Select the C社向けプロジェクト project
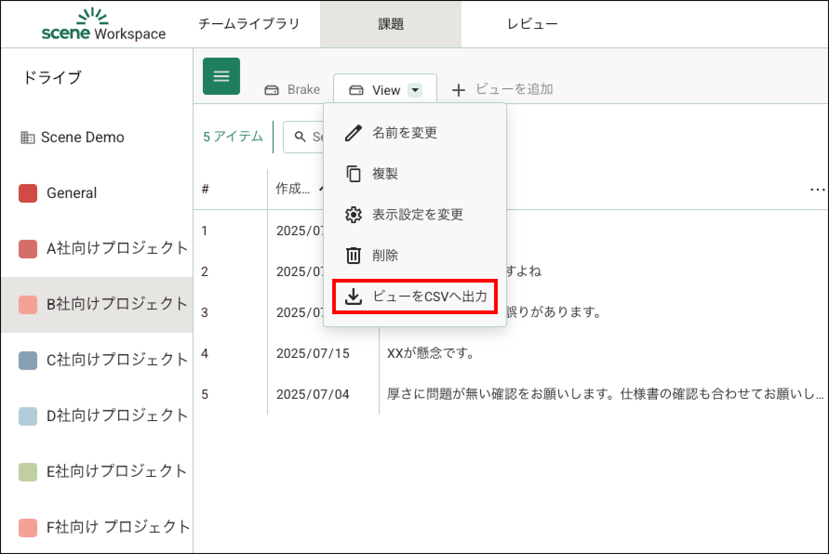829x554 pixels. click(x=116, y=360)
